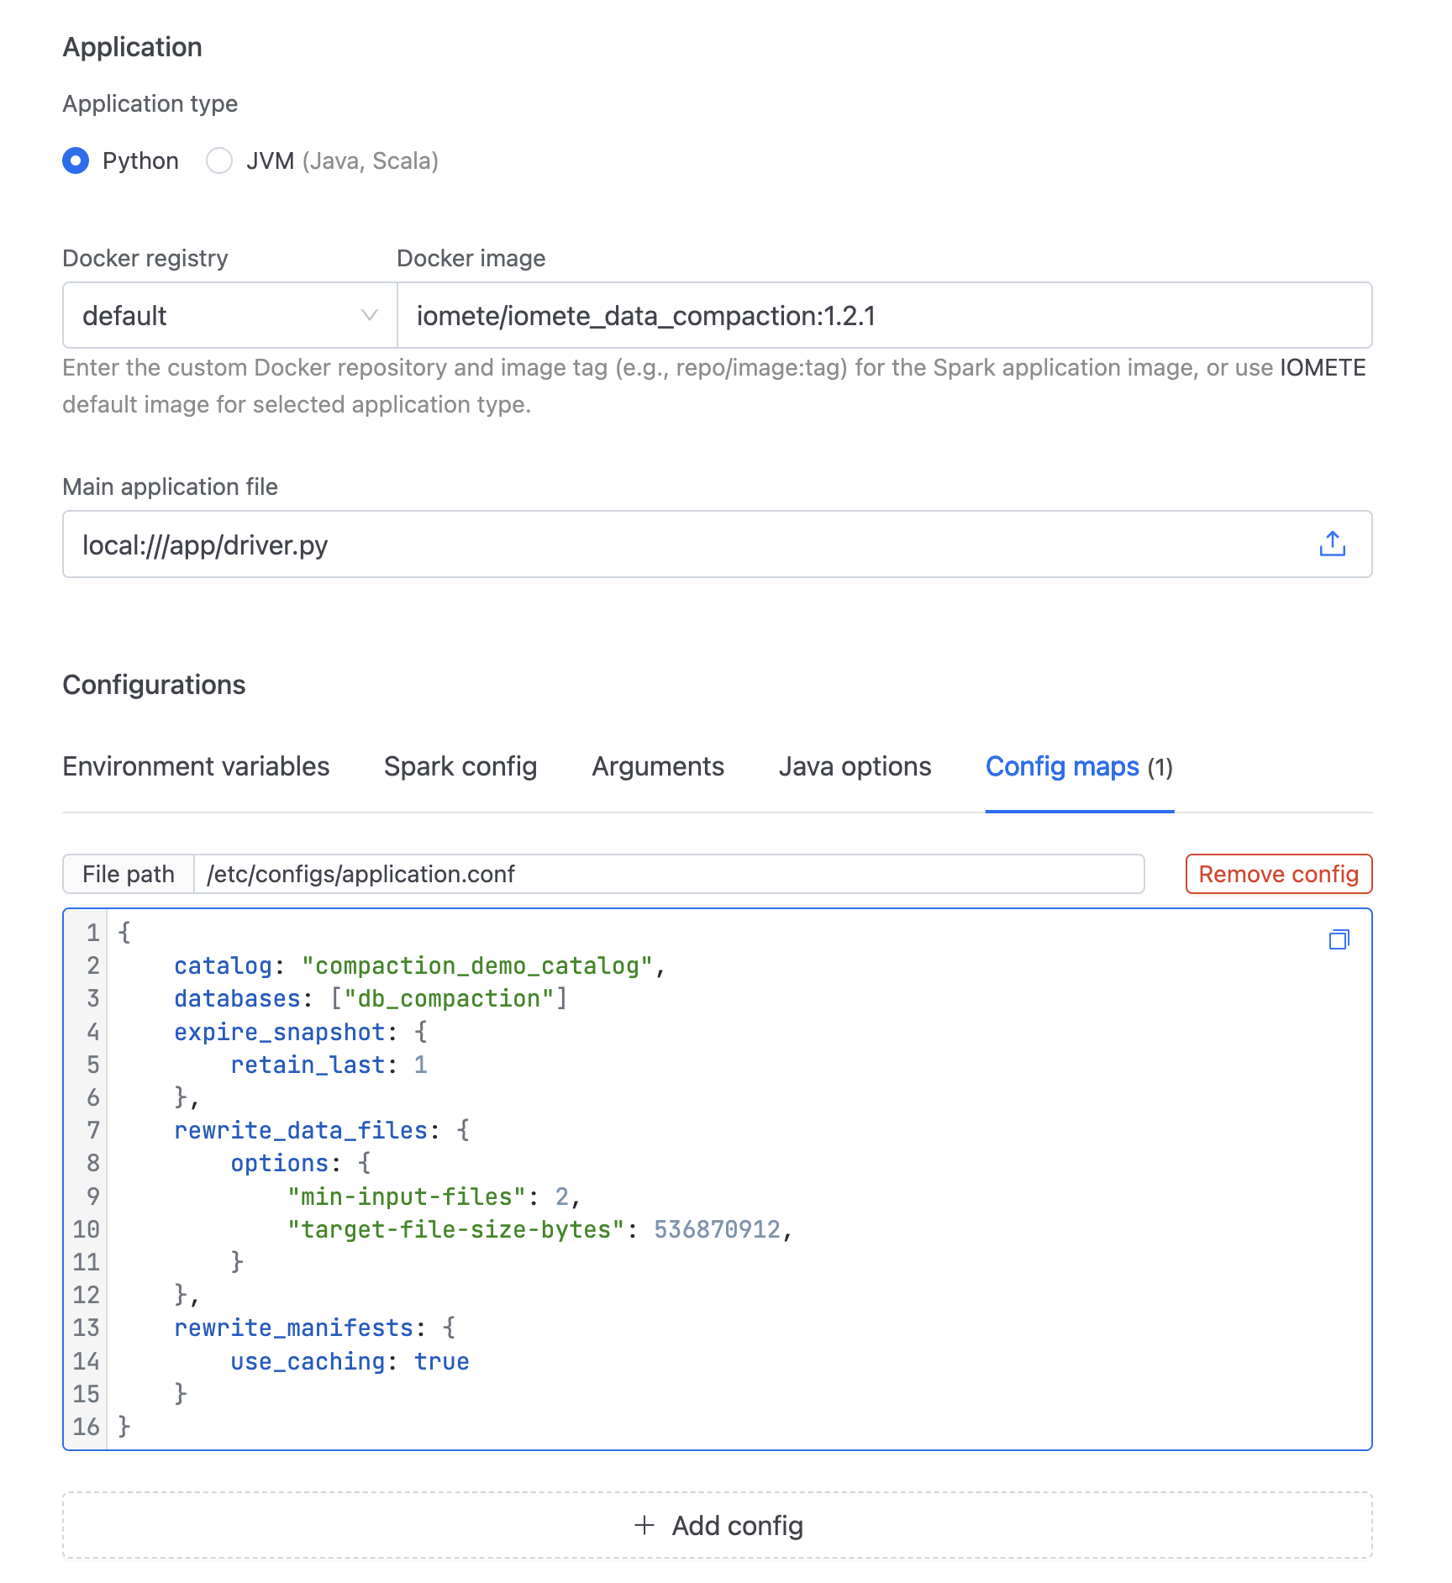Click the Add config button
Screen dimensions: 1452x1583
tap(718, 1526)
